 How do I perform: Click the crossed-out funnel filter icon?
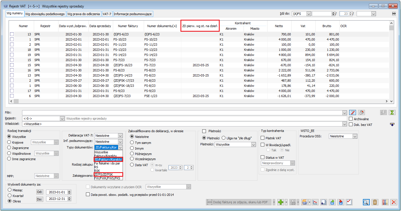pyautogui.click(x=352, y=112)
